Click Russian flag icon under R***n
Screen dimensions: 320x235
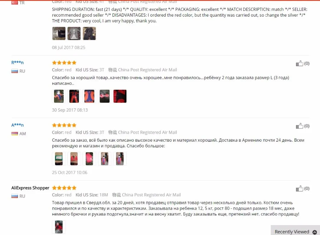coord(15,71)
